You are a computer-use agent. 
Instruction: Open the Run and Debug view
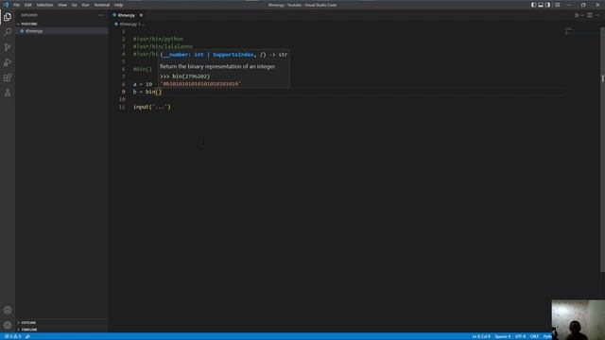point(8,62)
